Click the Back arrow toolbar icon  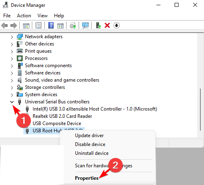[x=4, y=25]
